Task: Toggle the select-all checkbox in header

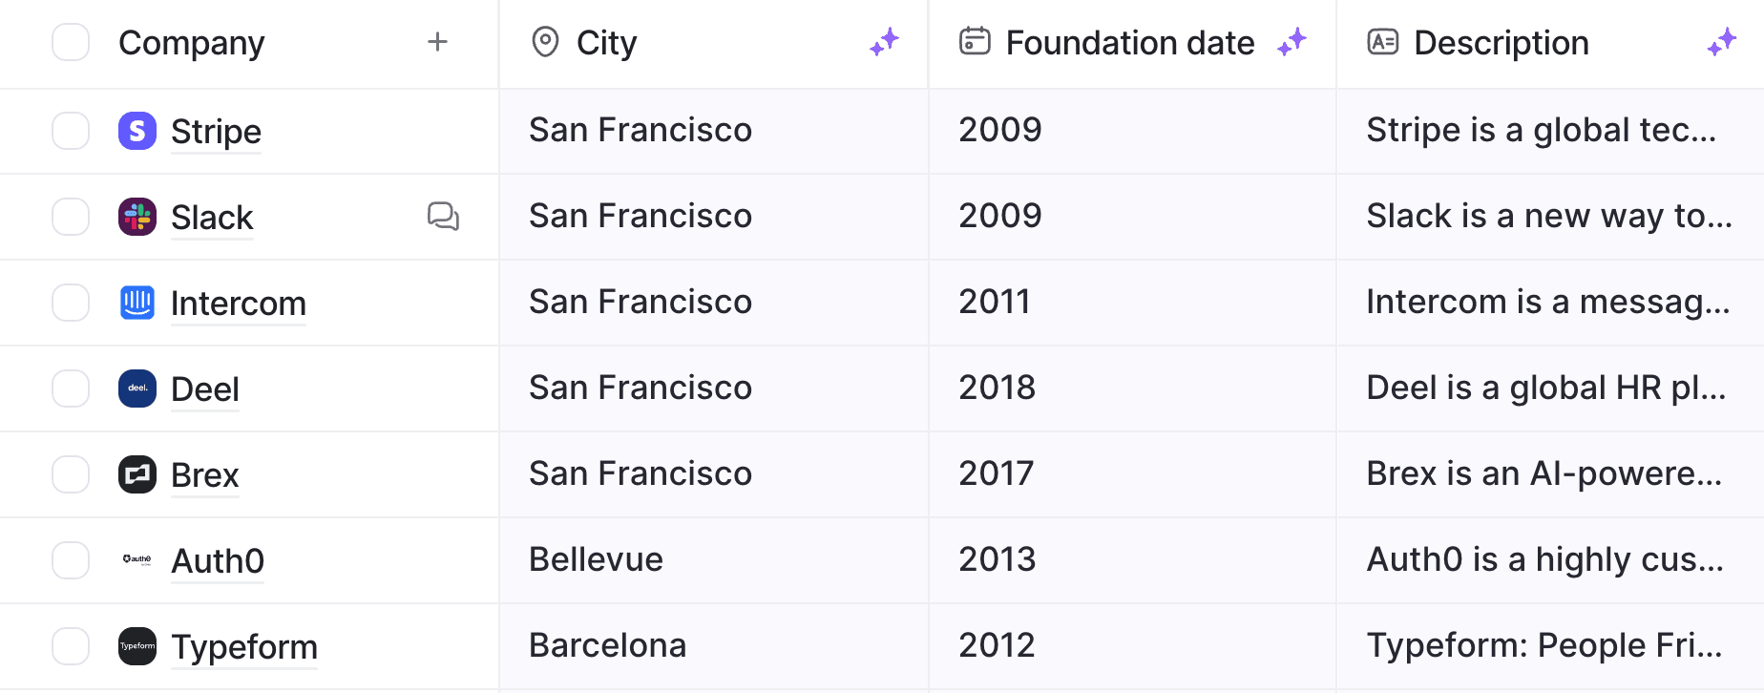Action: point(71,42)
